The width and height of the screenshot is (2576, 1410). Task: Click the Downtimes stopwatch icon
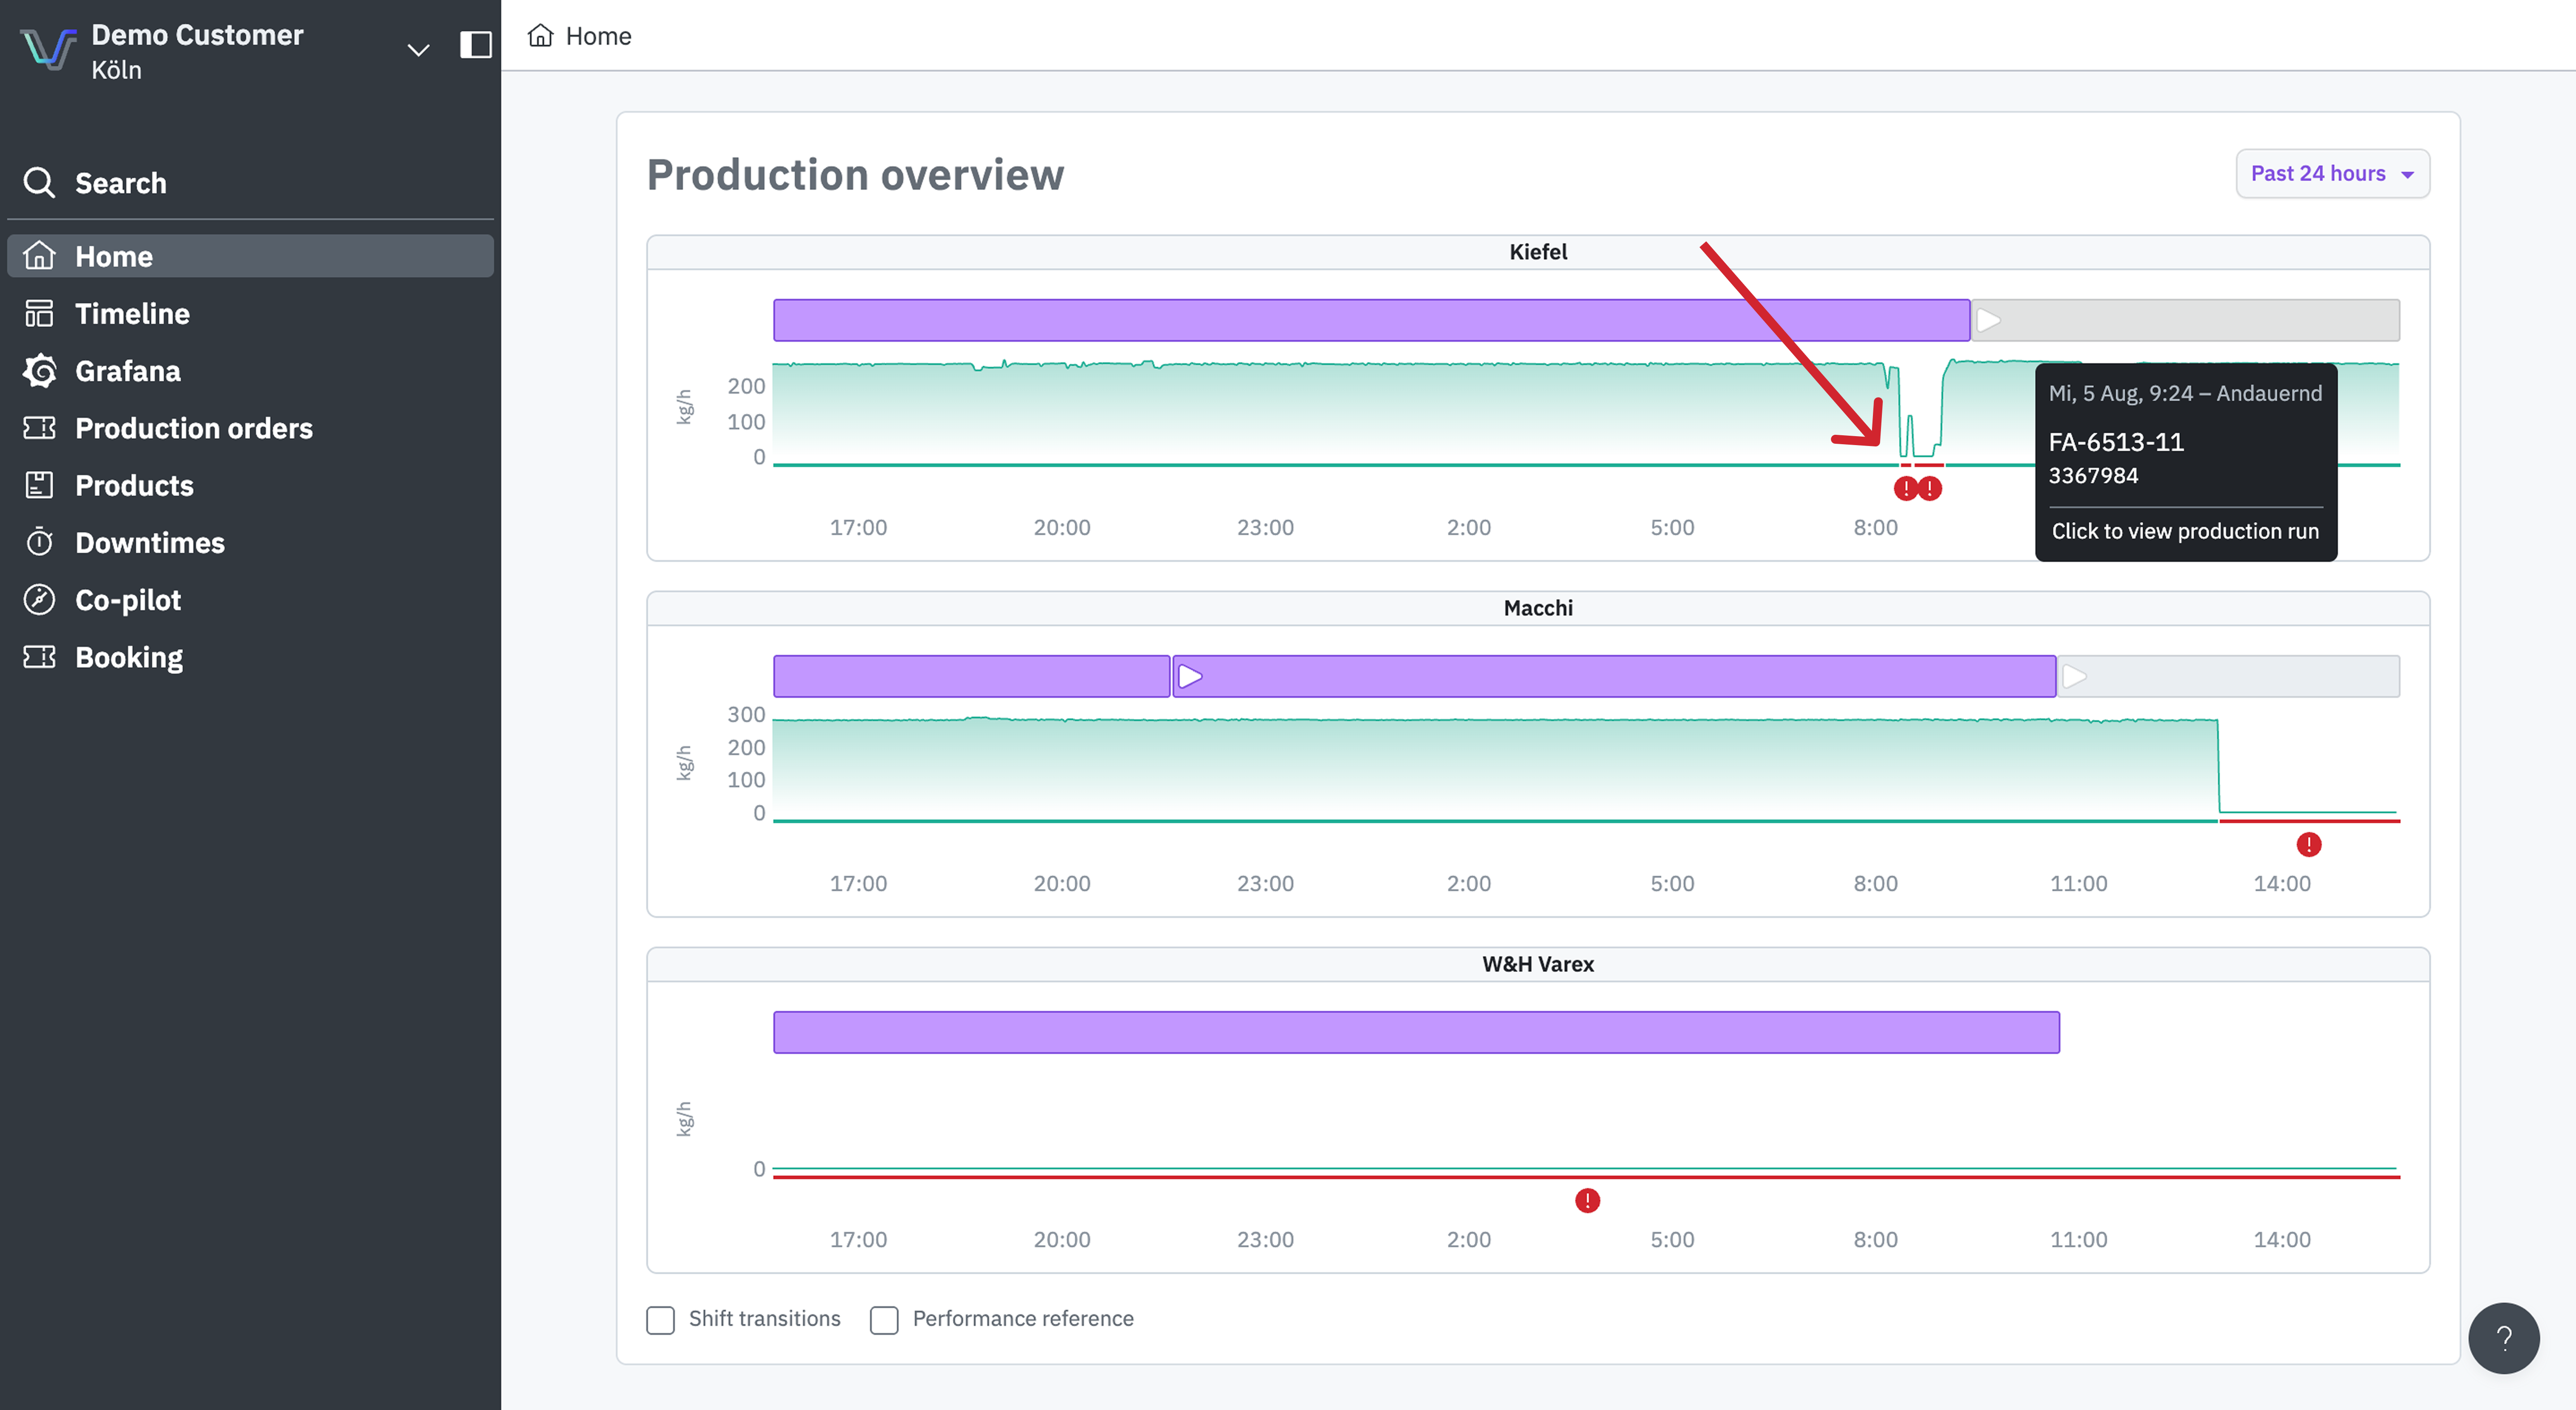pos(39,543)
